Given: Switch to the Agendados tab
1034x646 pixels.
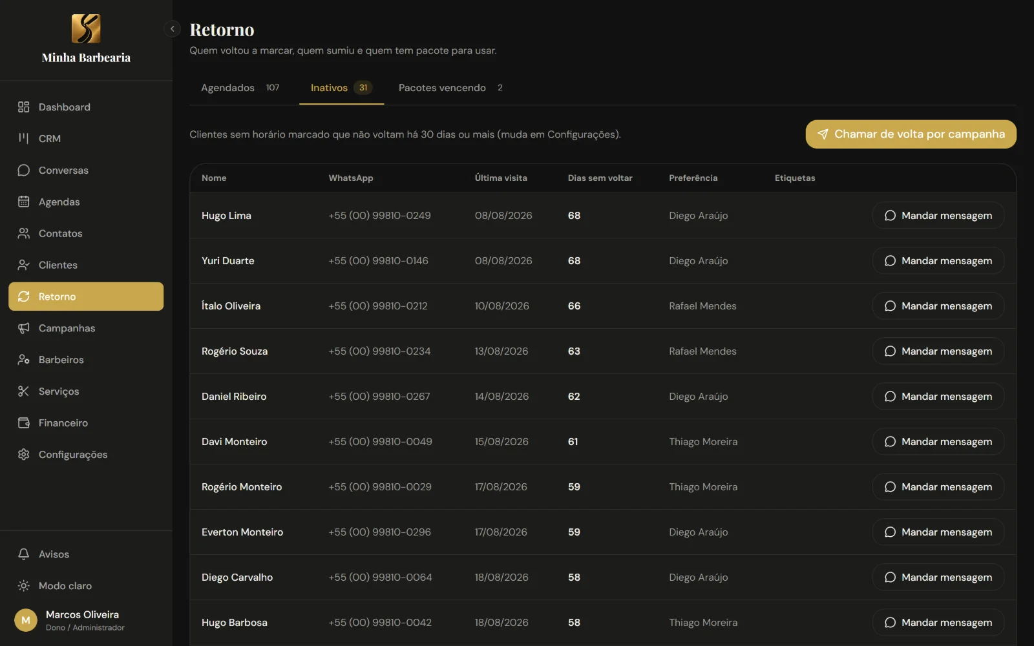Looking at the screenshot, I should coord(240,88).
